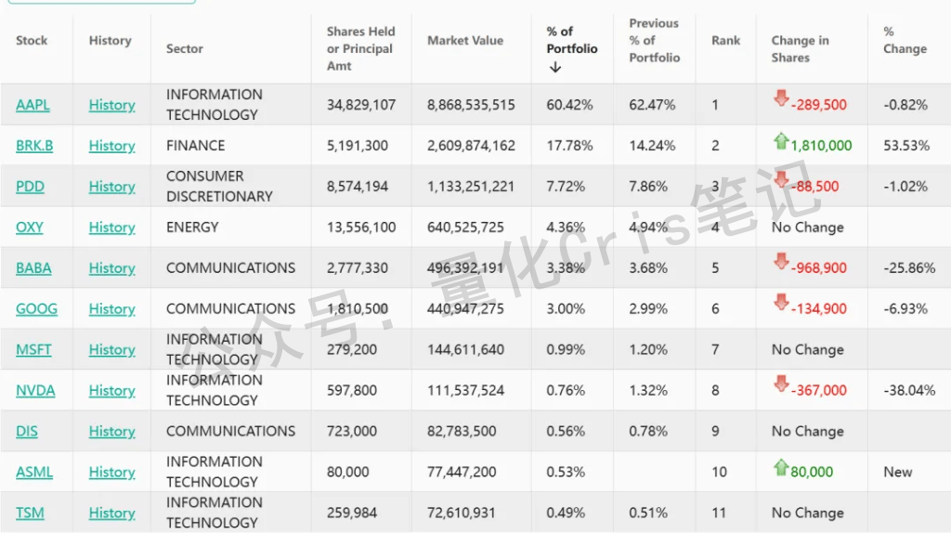
Task: Click the red down arrow in NVDA row
Action: coord(781,384)
